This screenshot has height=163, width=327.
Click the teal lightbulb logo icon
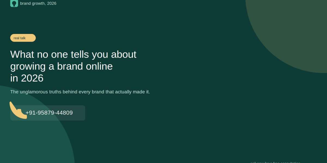click(x=14, y=3)
